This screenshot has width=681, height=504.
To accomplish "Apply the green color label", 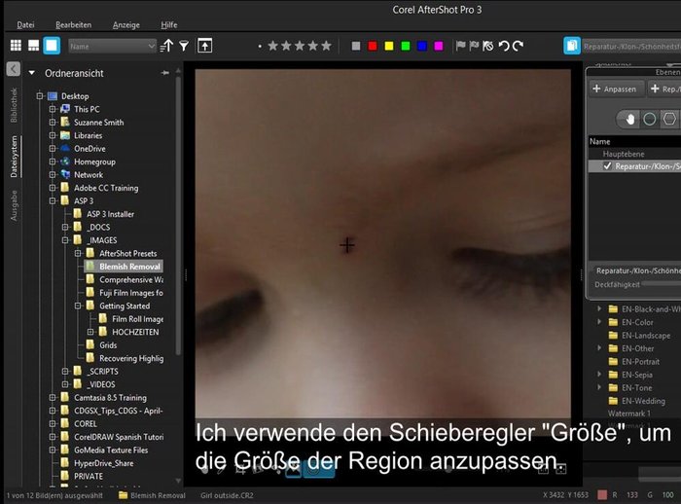I will (x=406, y=46).
